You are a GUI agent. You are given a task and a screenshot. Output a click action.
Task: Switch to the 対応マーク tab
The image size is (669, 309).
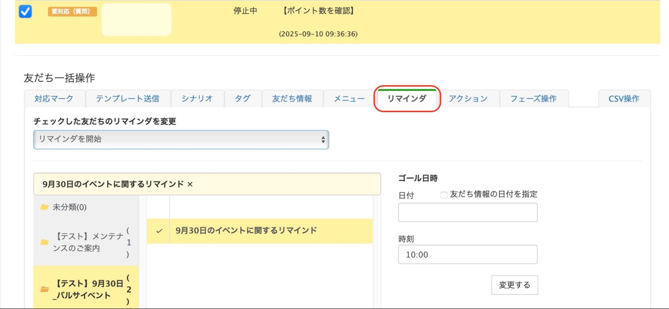(x=54, y=99)
